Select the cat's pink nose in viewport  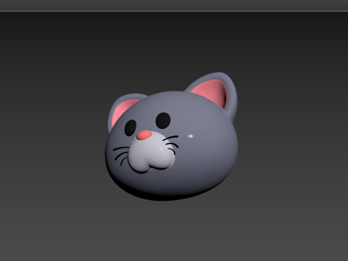tap(144, 135)
